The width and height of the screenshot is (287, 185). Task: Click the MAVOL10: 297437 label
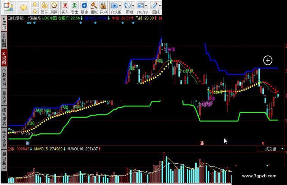(82, 149)
